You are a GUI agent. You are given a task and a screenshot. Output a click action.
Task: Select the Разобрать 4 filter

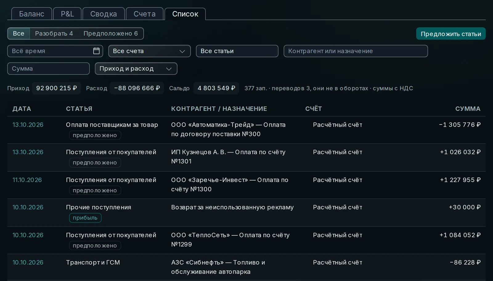pos(54,33)
